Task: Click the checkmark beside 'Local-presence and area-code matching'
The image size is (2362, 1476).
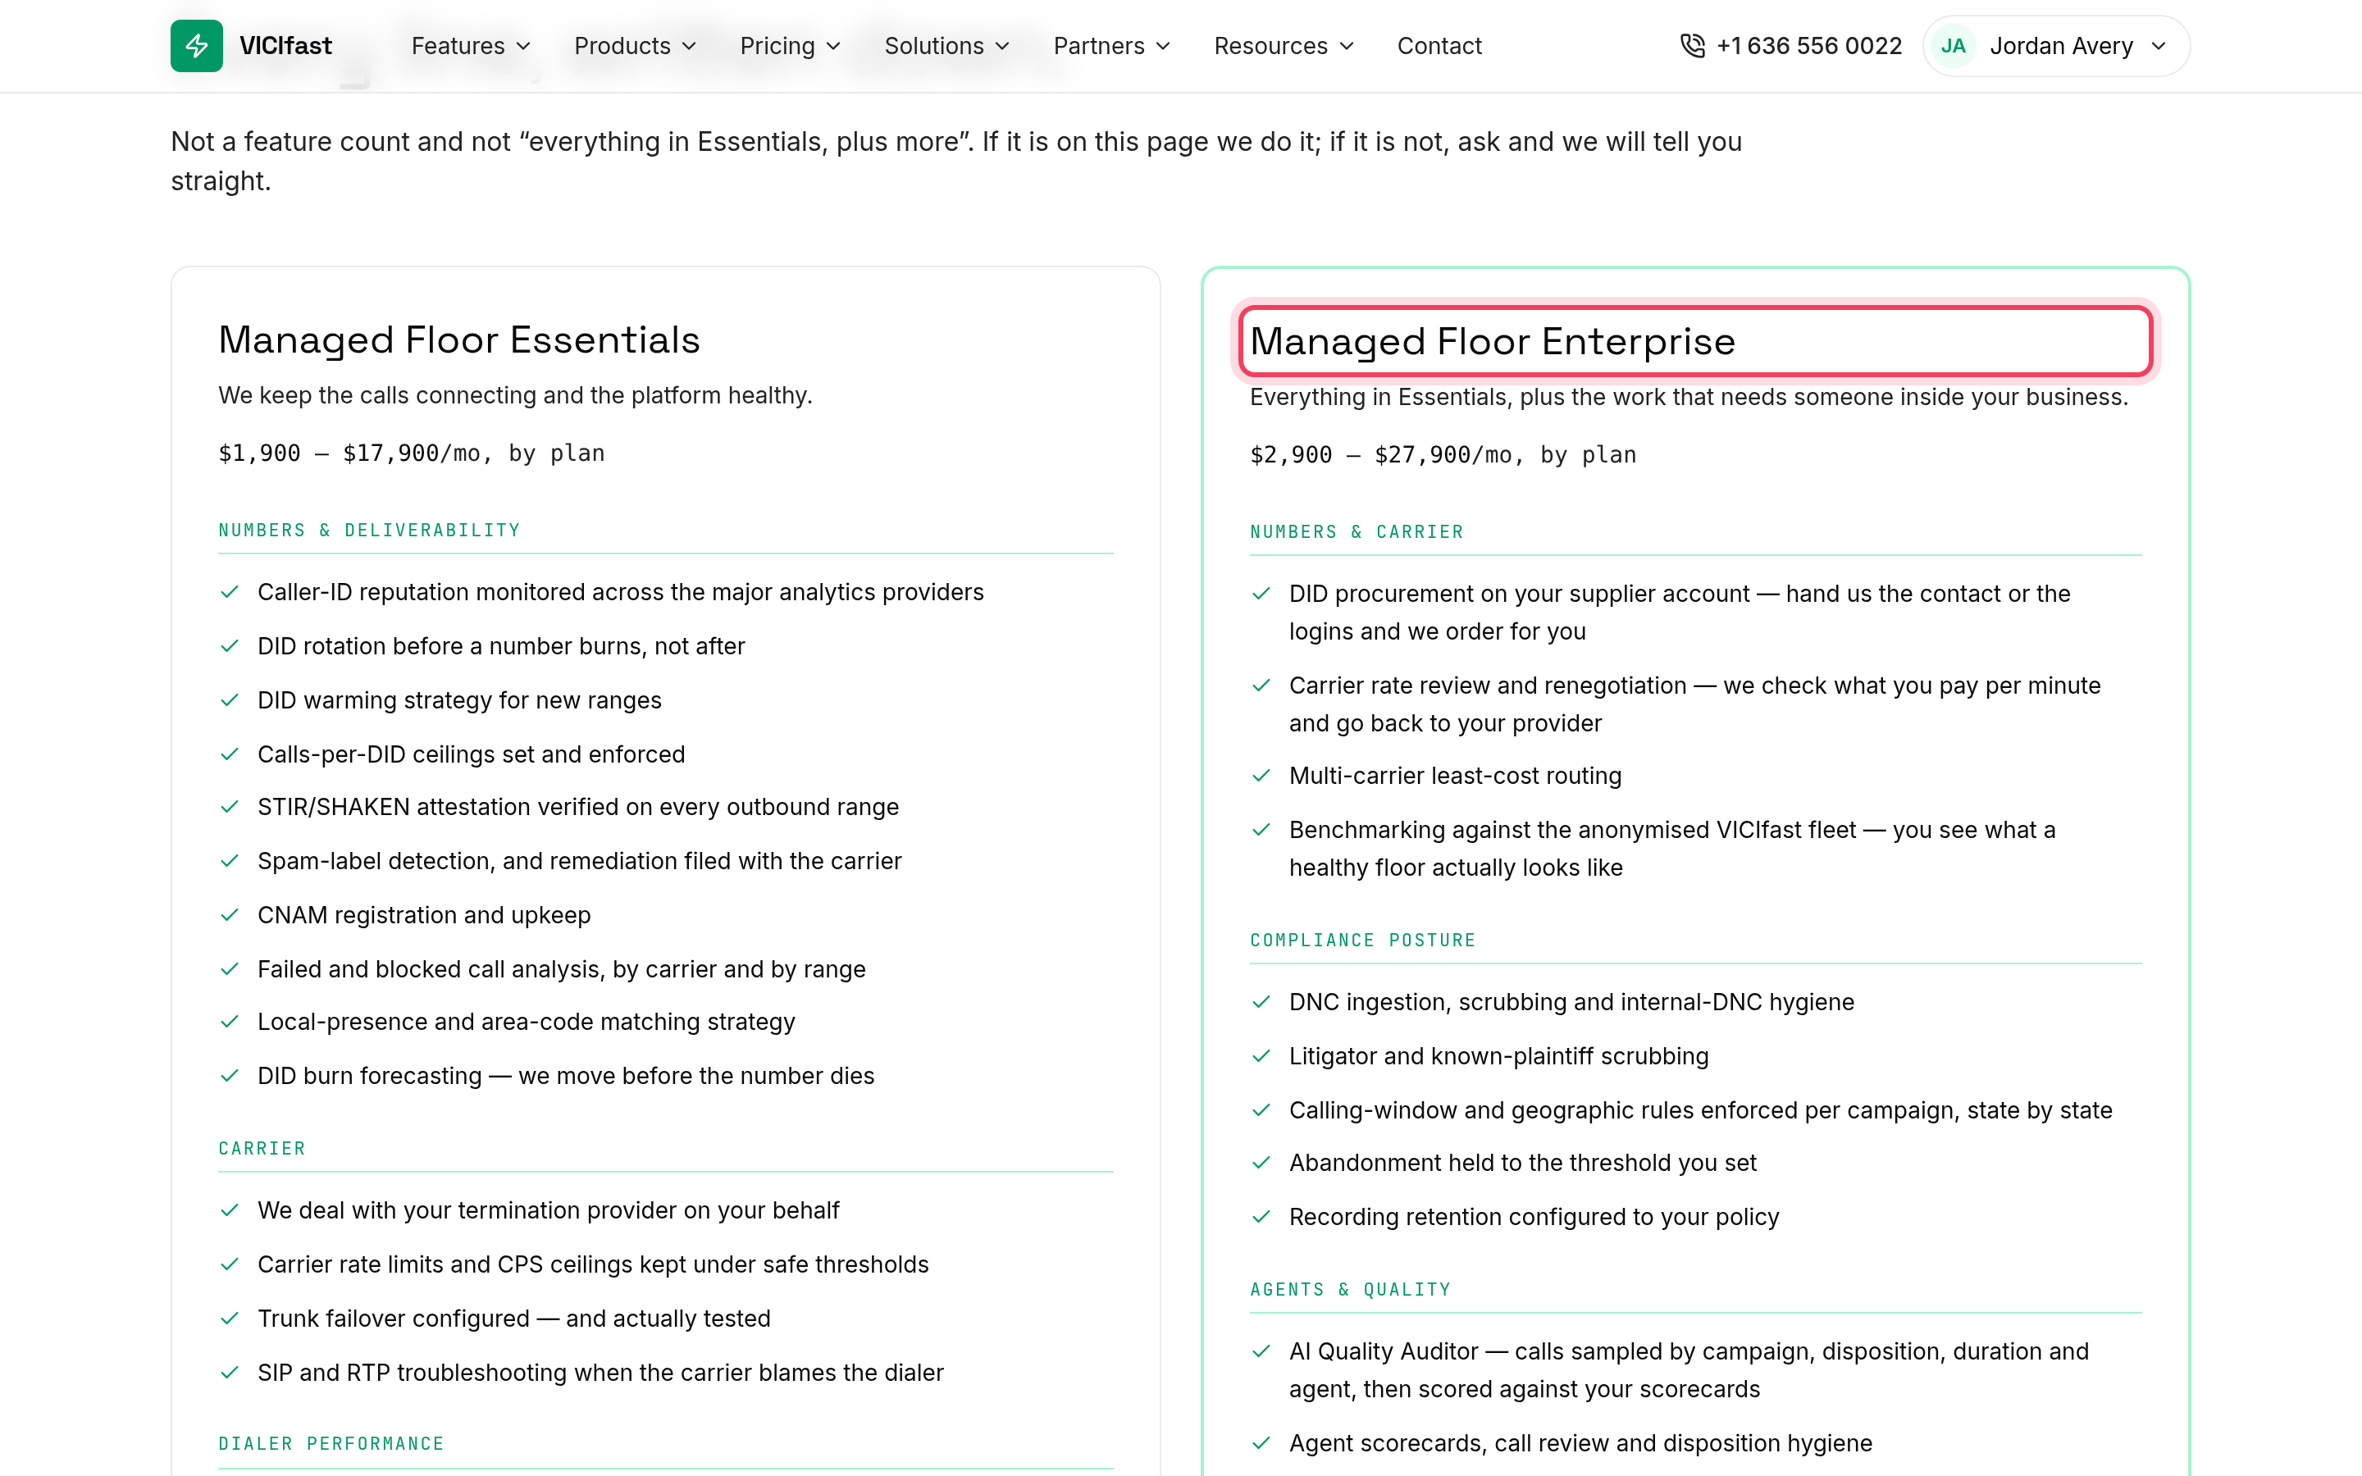Action: (x=230, y=1022)
